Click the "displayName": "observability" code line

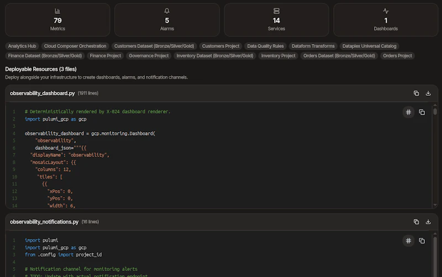tap(70, 155)
